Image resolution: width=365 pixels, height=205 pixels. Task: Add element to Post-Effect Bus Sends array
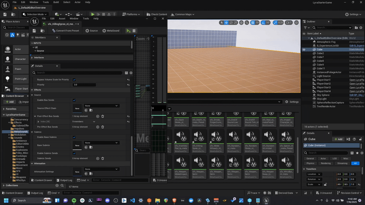(x=98, y=116)
